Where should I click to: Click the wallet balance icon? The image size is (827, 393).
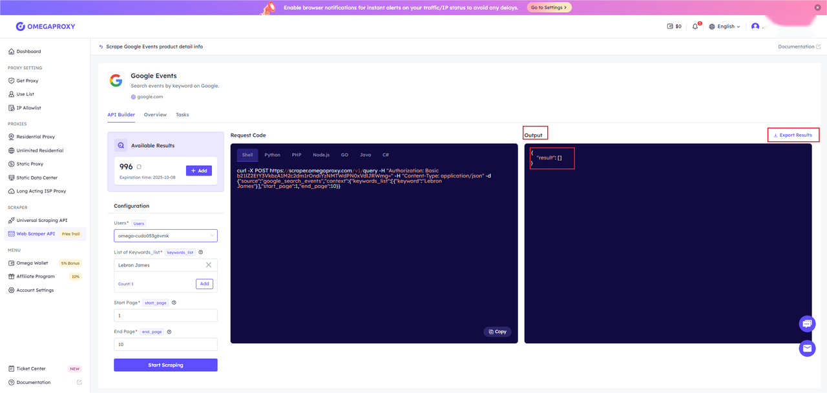click(x=670, y=26)
